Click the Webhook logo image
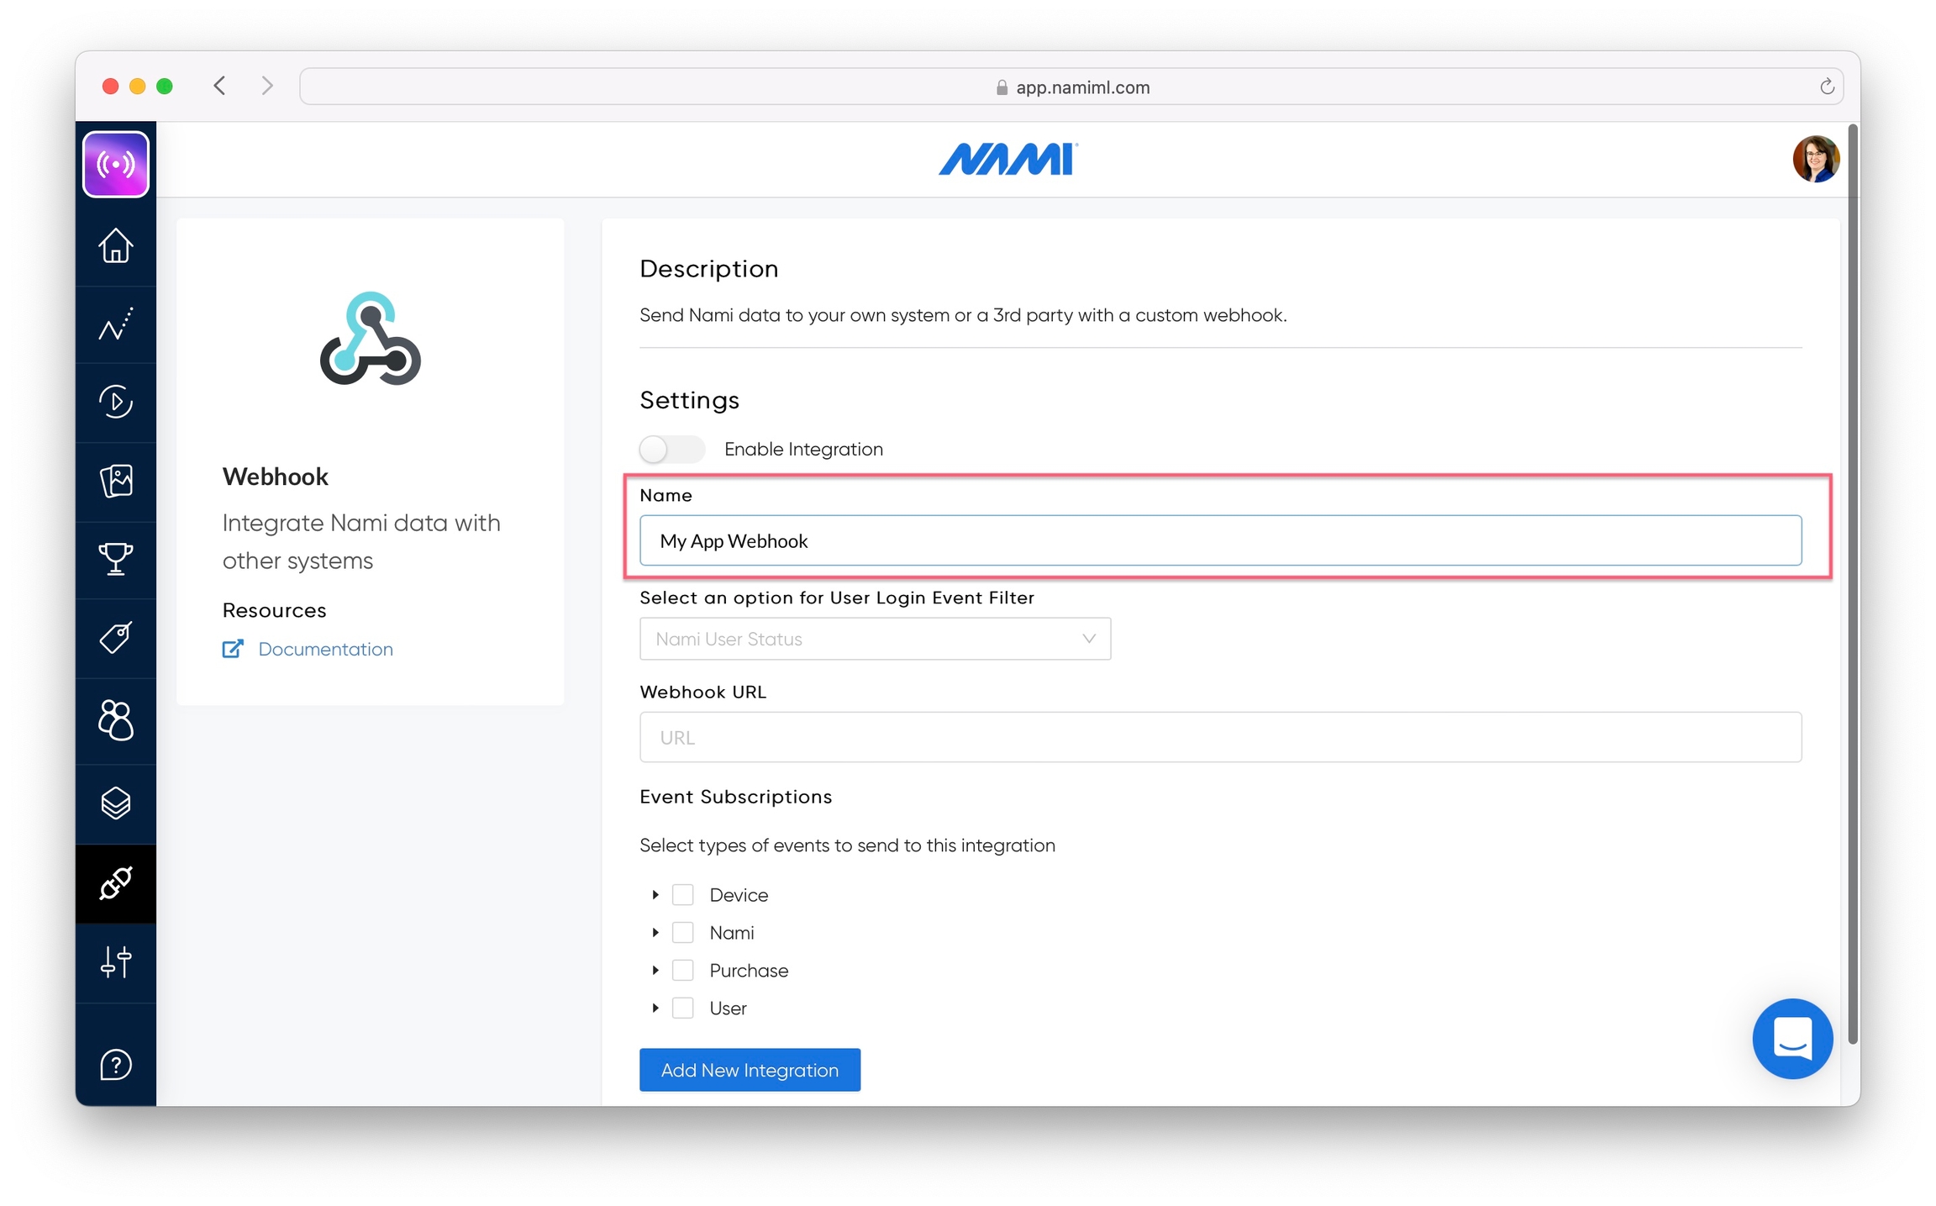The image size is (1936, 1206). [370, 338]
